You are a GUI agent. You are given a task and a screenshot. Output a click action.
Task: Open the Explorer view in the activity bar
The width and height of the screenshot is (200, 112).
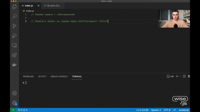tap(14, 7)
